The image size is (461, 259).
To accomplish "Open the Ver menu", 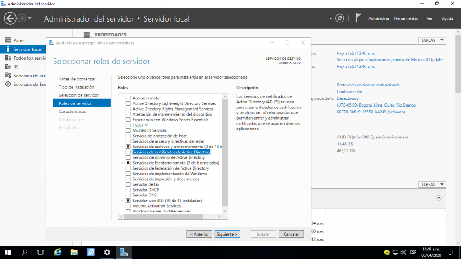I will (429, 18).
